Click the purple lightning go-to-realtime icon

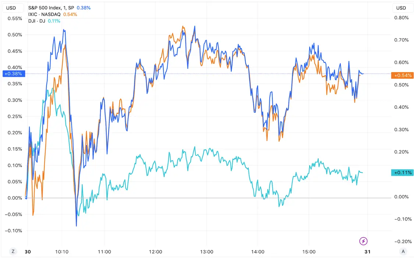pos(363,241)
